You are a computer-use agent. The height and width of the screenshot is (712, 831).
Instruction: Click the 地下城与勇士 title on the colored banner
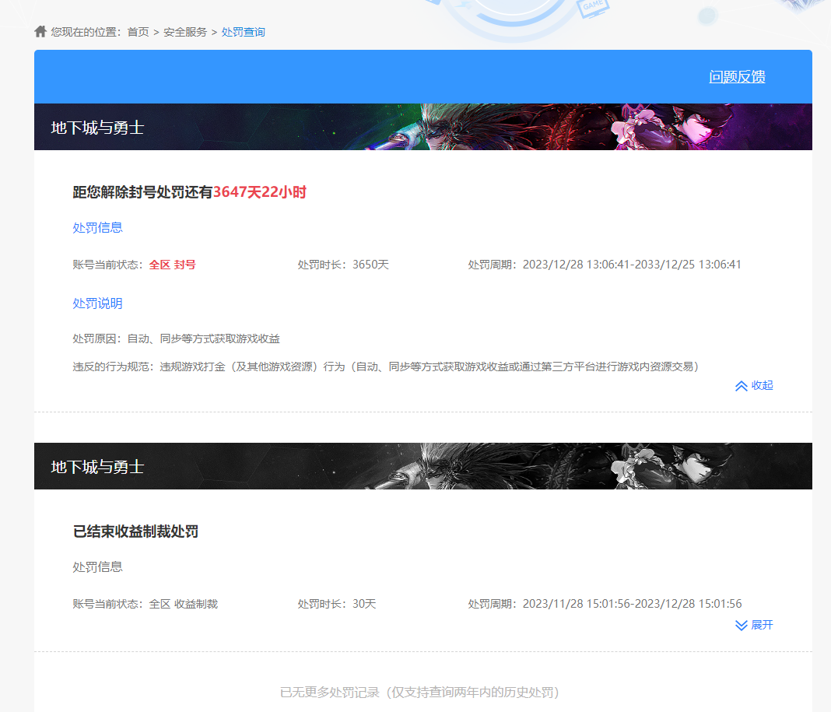97,128
